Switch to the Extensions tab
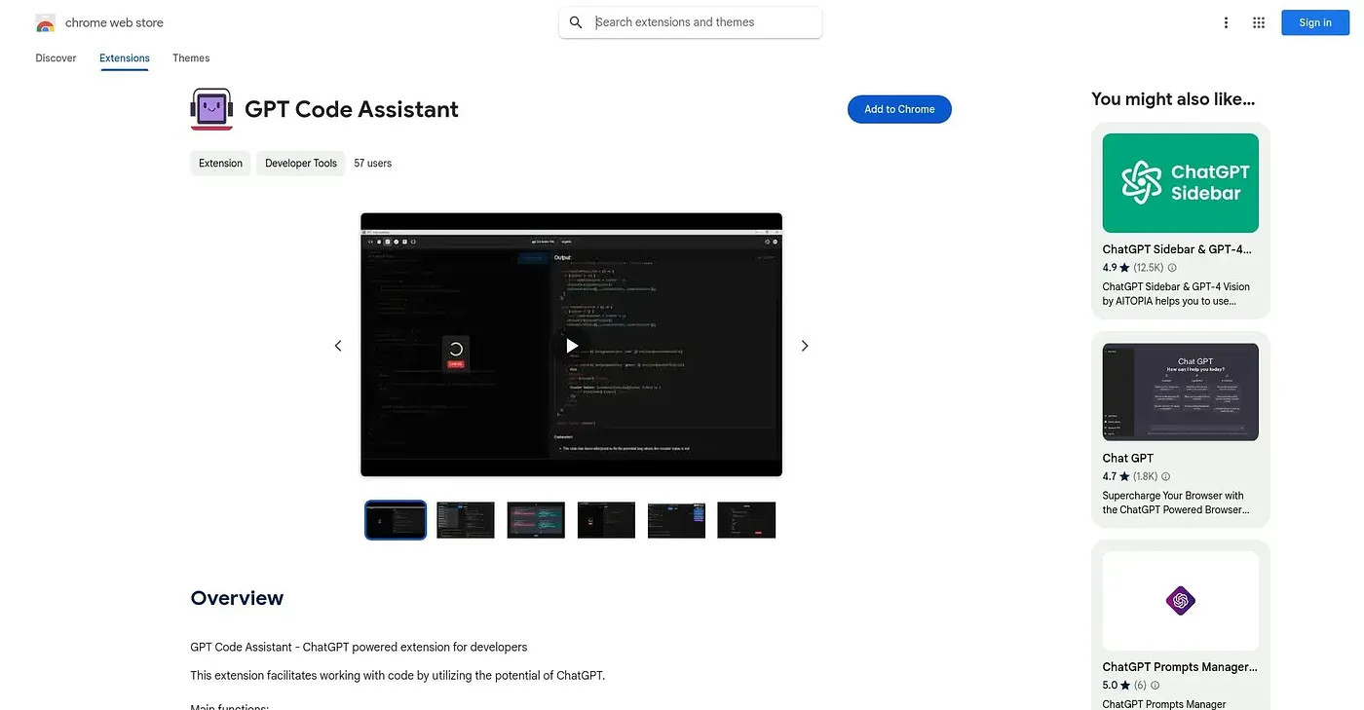Image resolution: width=1364 pixels, height=710 pixels. click(x=125, y=58)
